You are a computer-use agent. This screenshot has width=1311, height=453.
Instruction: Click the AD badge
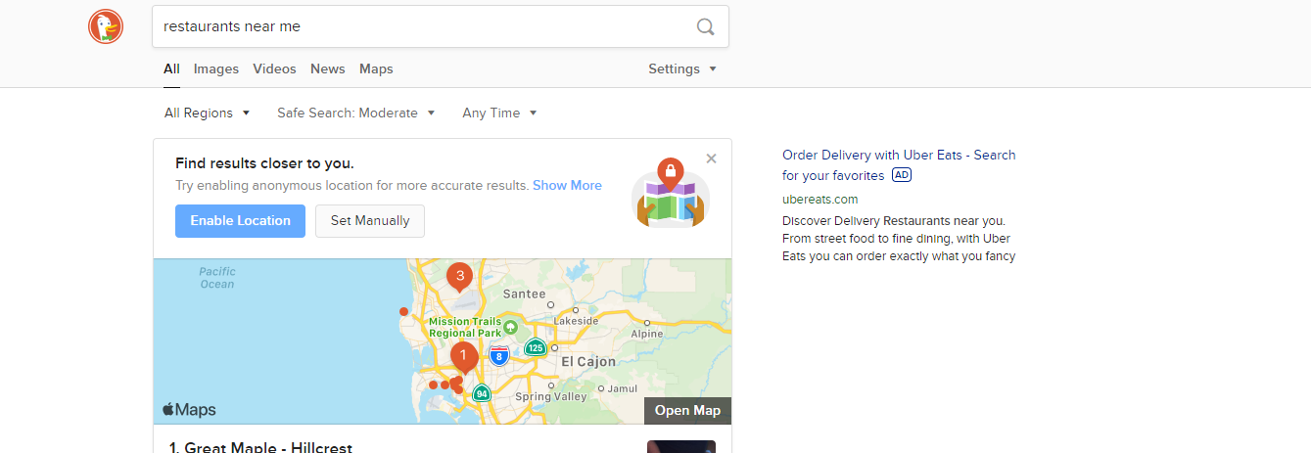[902, 175]
